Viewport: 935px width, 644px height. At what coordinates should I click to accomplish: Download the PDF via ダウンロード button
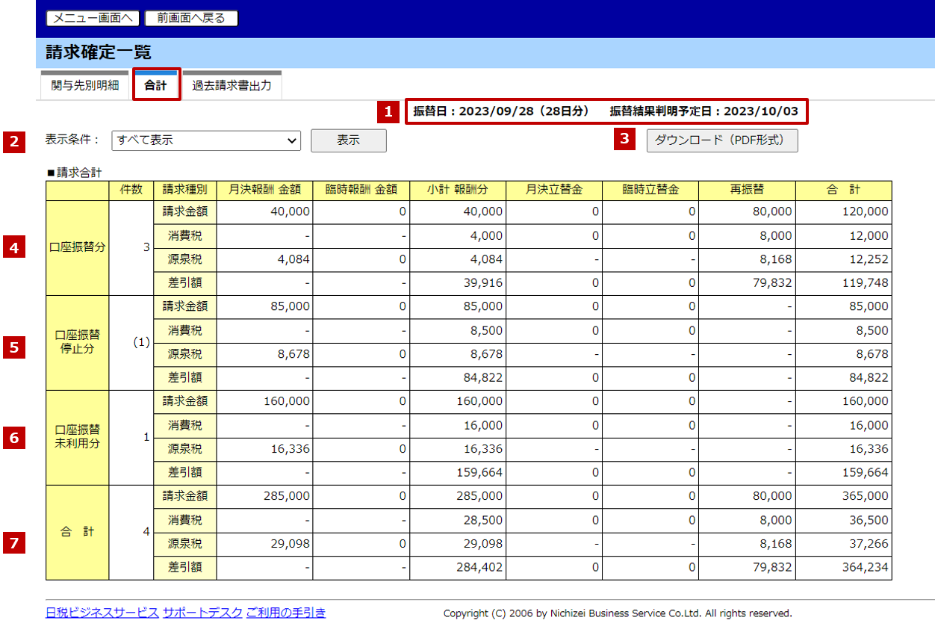[x=721, y=140]
